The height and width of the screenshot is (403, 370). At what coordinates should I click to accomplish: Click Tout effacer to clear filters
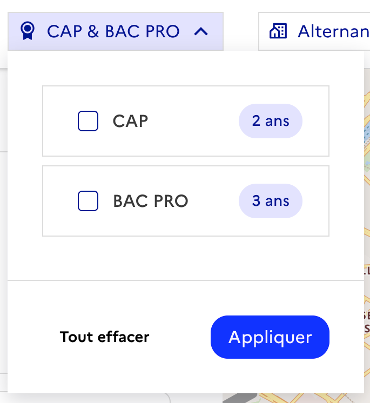coord(104,337)
